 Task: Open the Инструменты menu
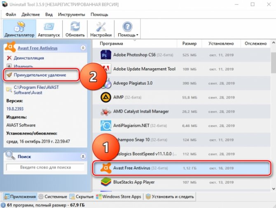tap(71, 14)
